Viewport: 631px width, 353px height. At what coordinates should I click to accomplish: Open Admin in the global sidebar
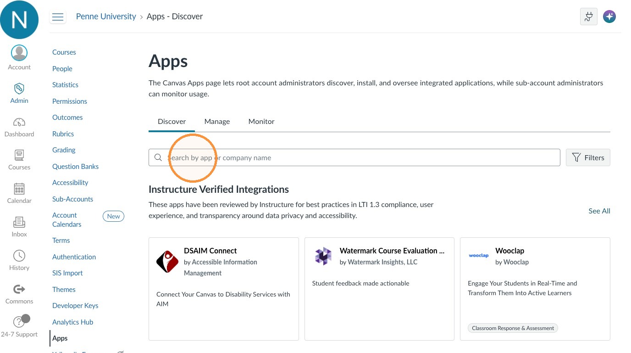[19, 93]
